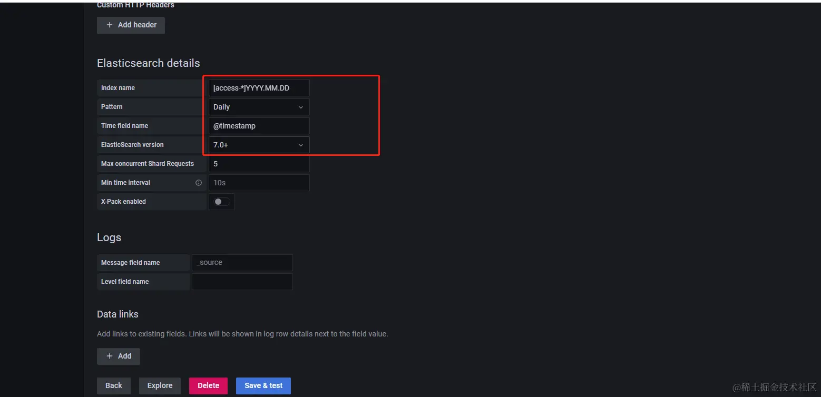Click the X-Pack enabled label

point(123,202)
